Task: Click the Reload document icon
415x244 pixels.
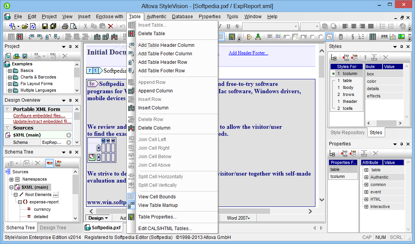Action: click(x=33, y=26)
